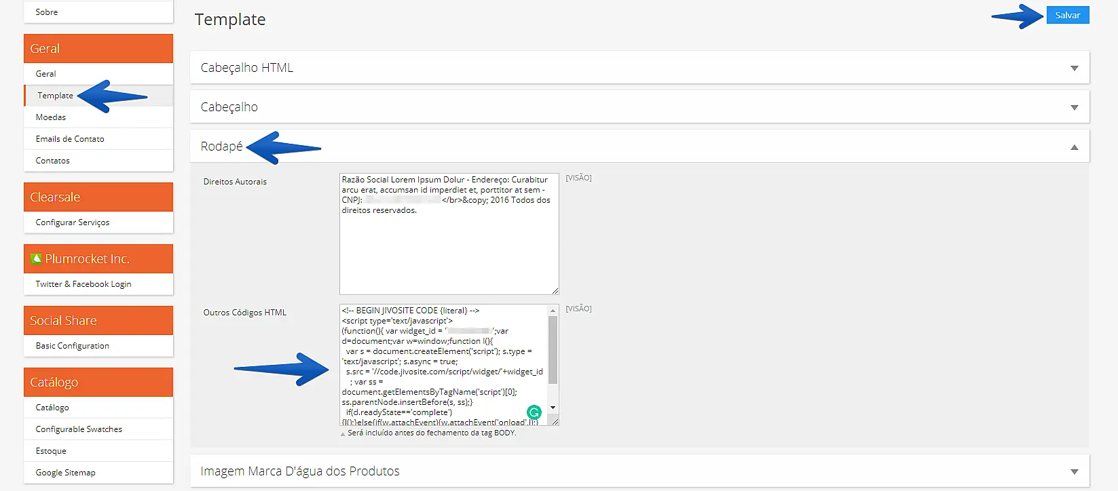Image resolution: width=1118 pixels, height=491 pixels.
Task: Collapse the Rodapé section
Action: point(1074,147)
